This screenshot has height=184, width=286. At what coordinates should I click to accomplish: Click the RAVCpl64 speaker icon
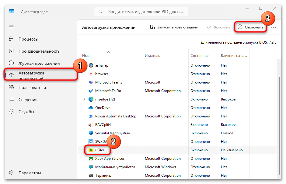click(x=91, y=124)
